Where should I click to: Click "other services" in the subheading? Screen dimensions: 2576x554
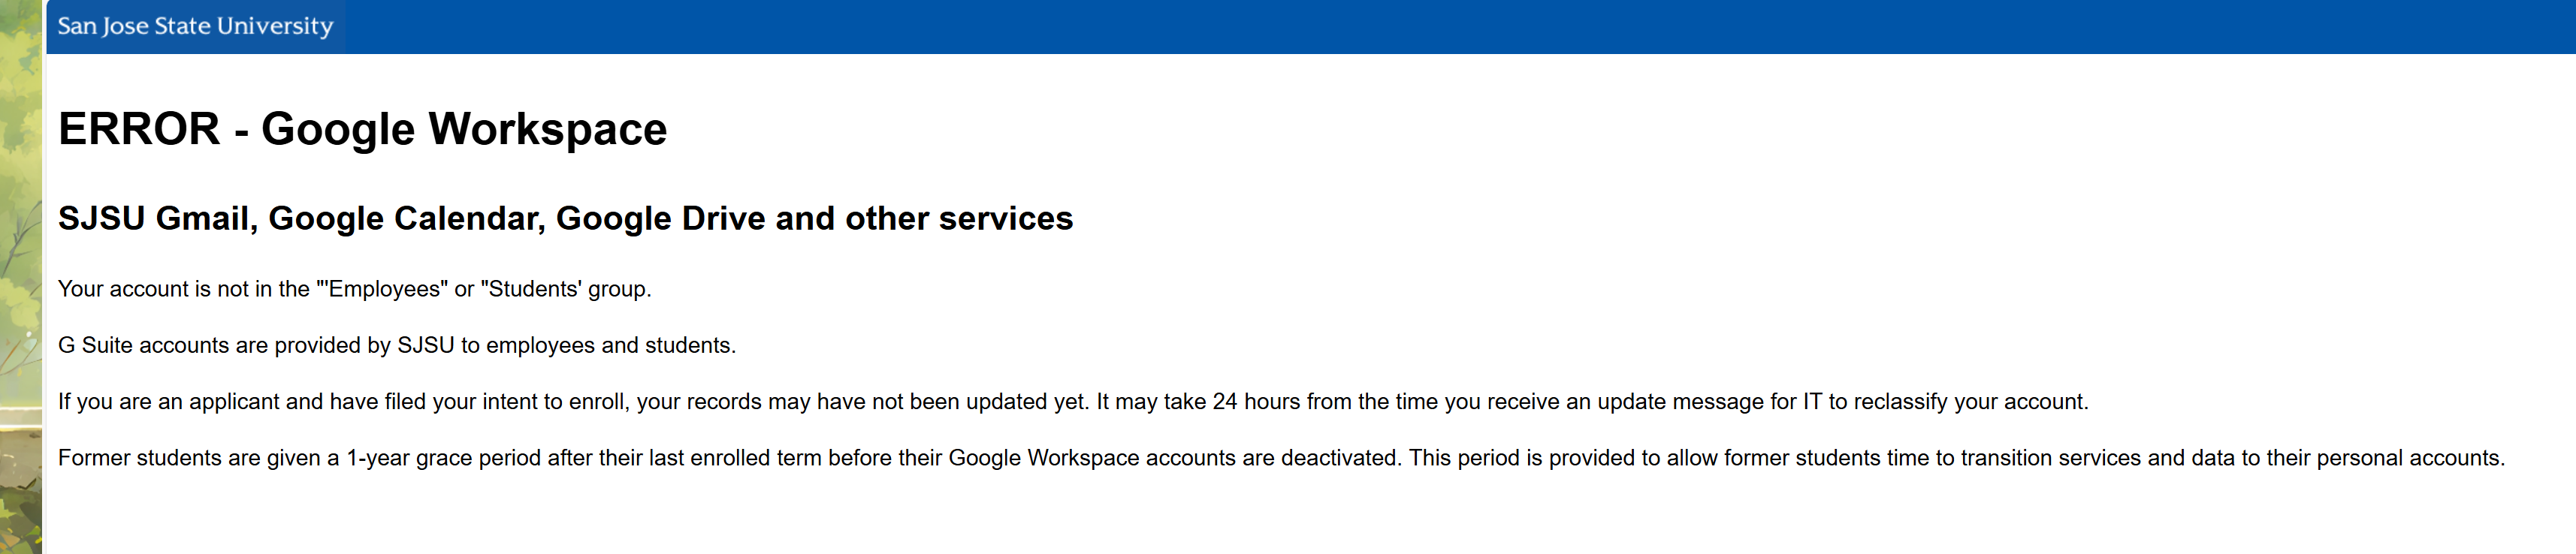[958, 218]
